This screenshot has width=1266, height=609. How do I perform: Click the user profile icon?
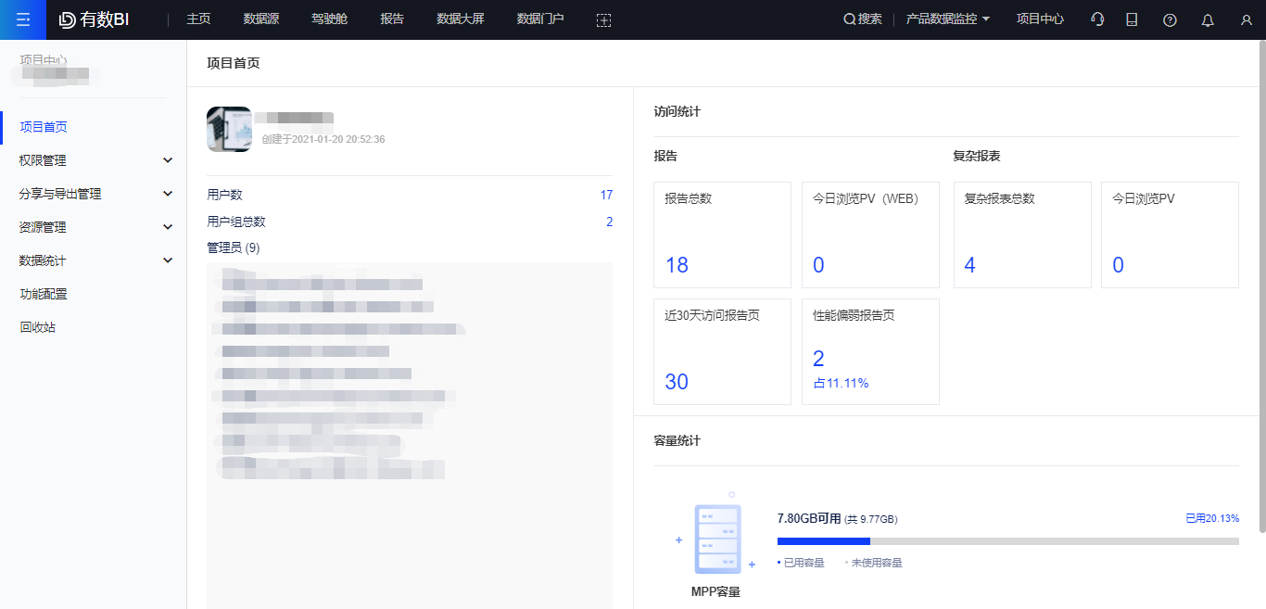[1244, 19]
